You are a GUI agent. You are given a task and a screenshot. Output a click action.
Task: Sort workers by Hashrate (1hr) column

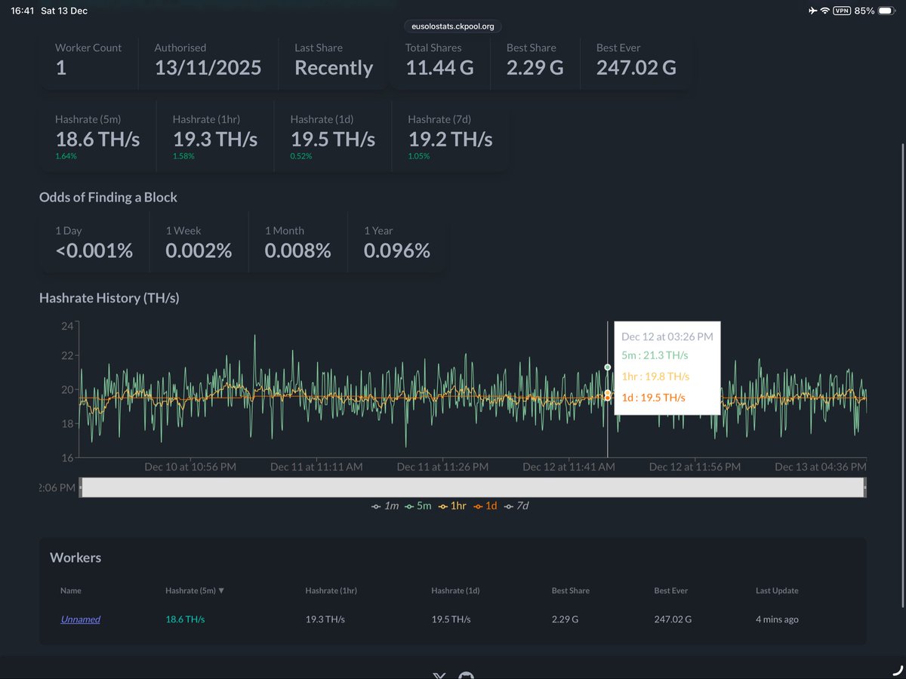coord(331,591)
